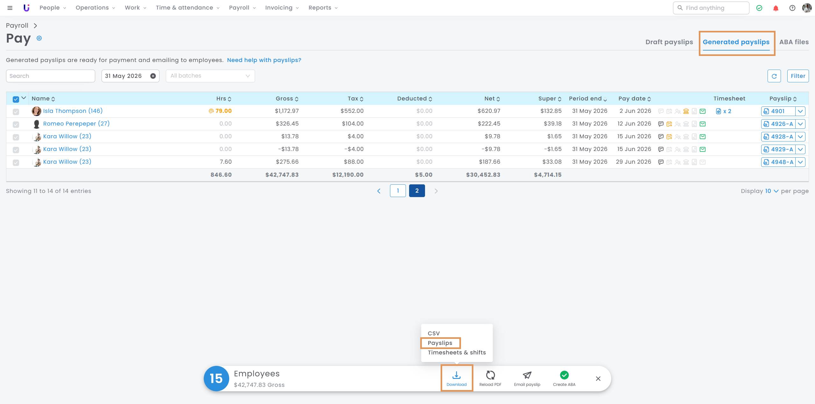Go to Payroll breadcrumb
The height and width of the screenshot is (404, 815).
17,25
